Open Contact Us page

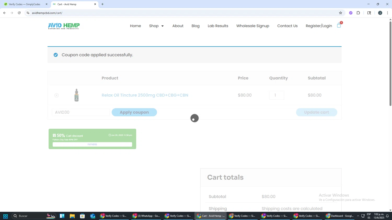click(287, 26)
